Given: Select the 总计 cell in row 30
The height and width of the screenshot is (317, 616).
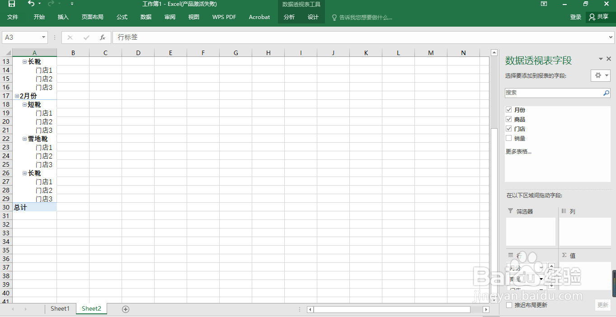Looking at the screenshot, I should click(x=35, y=207).
